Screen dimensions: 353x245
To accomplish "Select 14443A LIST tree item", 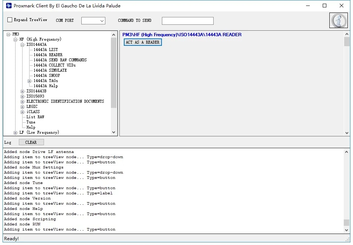I will (x=46, y=50).
